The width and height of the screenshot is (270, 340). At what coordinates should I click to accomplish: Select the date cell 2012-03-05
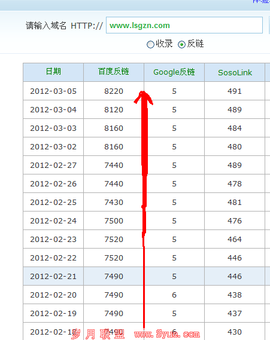[53, 91]
